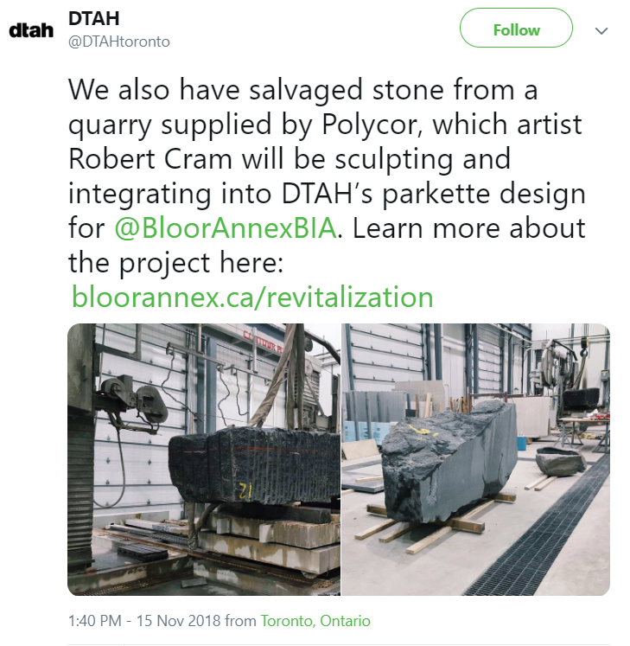Screen dimensions: 630x646
Task: Click the tweet text paragraph to open the tweet
Action: pos(327,158)
